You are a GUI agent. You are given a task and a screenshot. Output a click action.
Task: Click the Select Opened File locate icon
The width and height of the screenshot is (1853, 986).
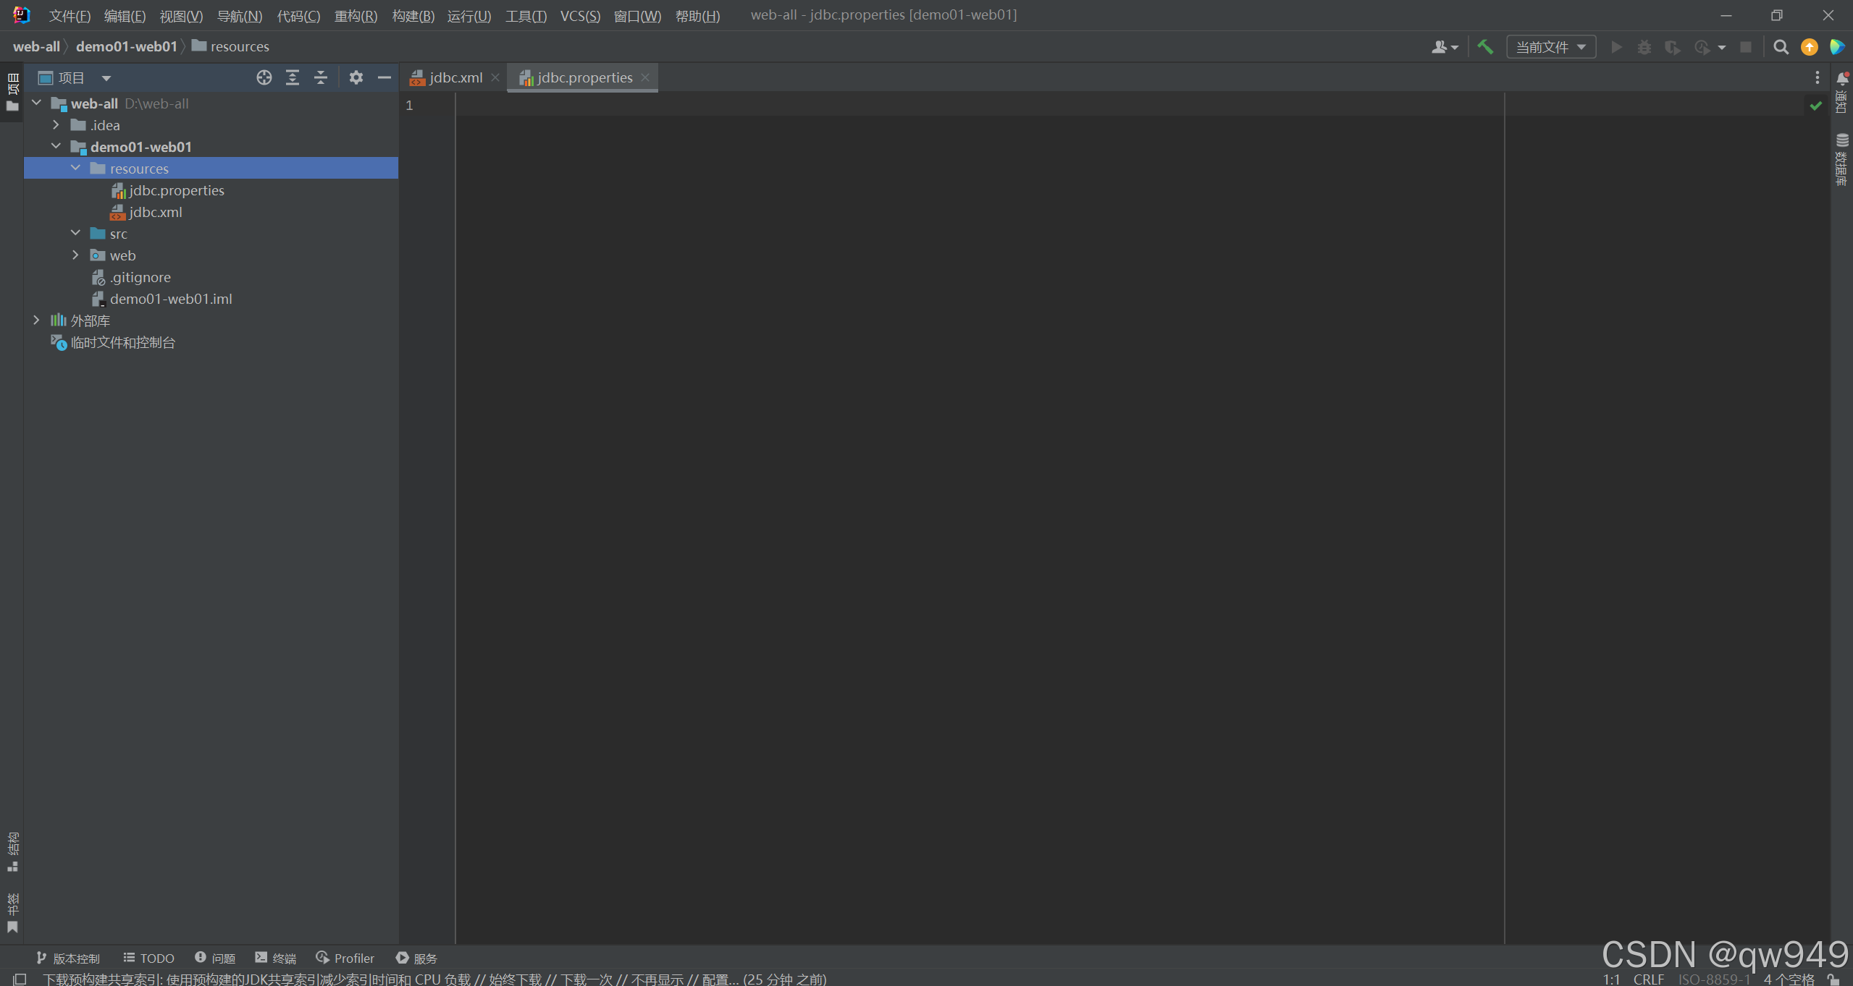tap(264, 77)
